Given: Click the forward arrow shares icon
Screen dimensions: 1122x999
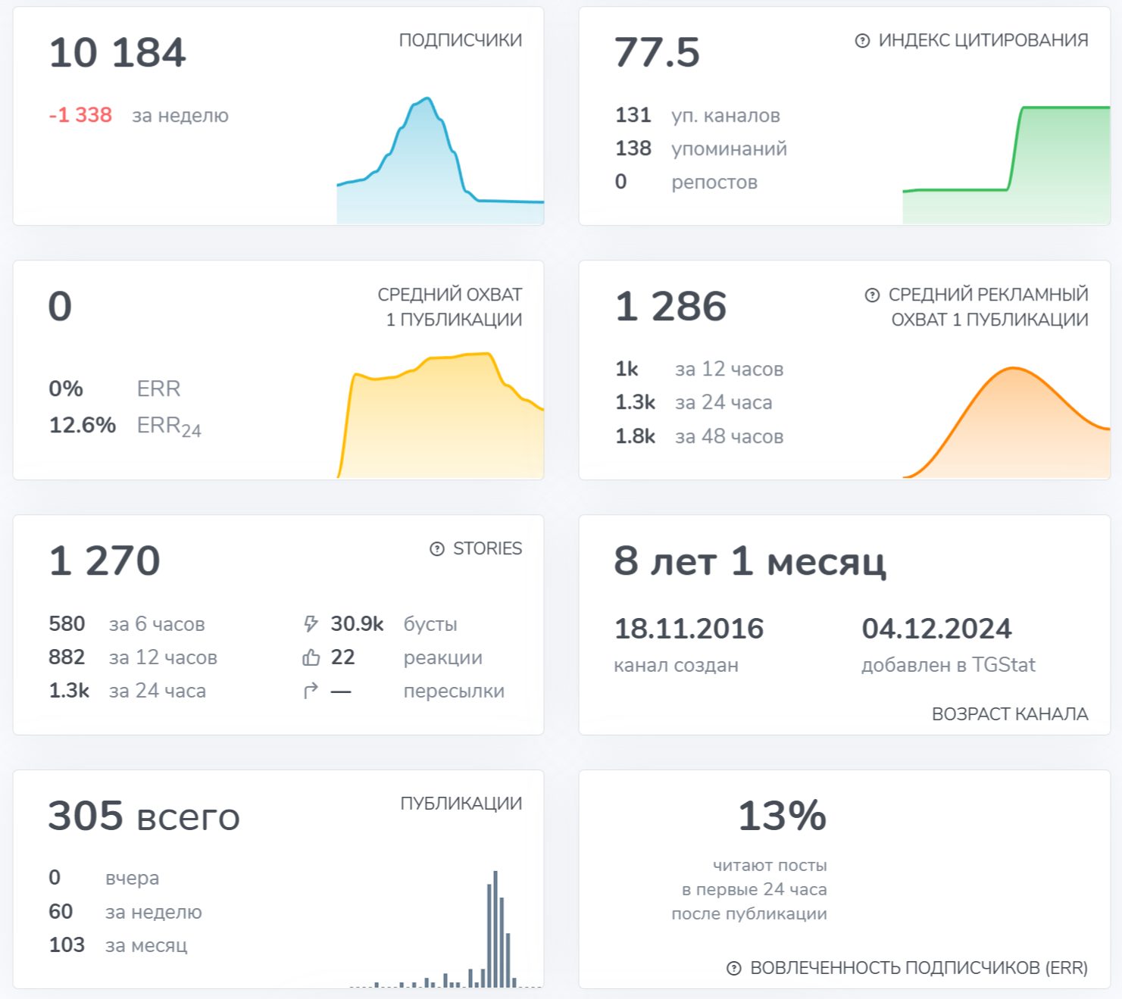Looking at the screenshot, I should tap(311, 691).
